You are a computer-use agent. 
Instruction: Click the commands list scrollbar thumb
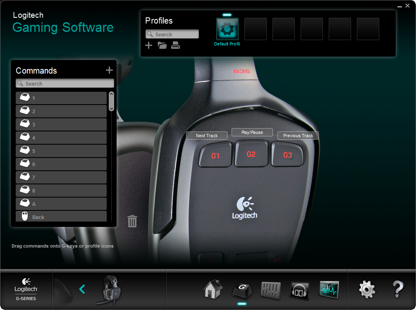pos(111,101)
